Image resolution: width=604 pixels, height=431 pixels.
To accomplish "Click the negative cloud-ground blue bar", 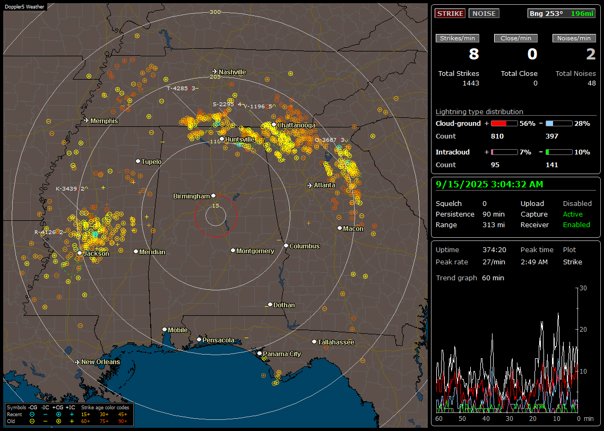I will tap(559, 124).
